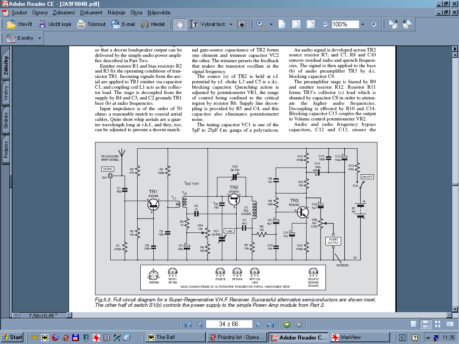
Task: Open search with Hledat binoculars
Action: (153, 24)
